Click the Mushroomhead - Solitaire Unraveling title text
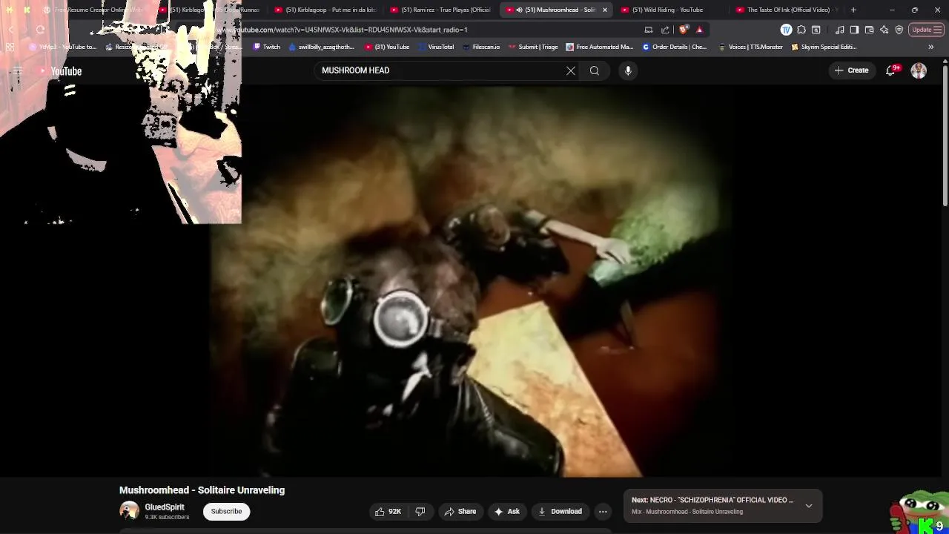The image size is (949, 534). pyautogui.click(x=202, y=490)
